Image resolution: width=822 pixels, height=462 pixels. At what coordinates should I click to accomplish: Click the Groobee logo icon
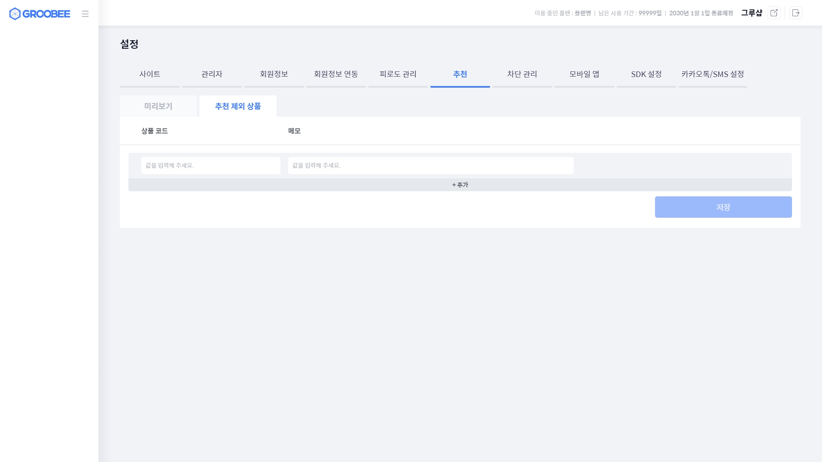tap(15, 14)
